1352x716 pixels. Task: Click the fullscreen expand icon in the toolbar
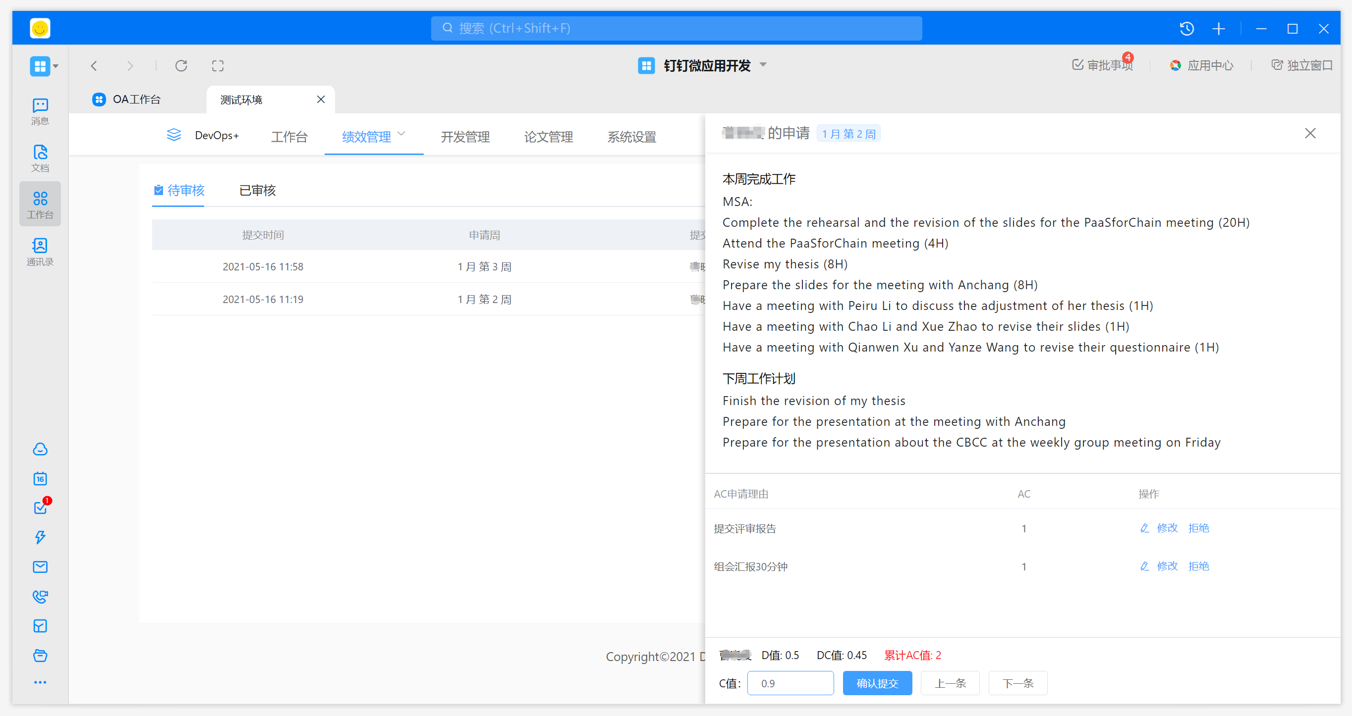click(217, 65)
